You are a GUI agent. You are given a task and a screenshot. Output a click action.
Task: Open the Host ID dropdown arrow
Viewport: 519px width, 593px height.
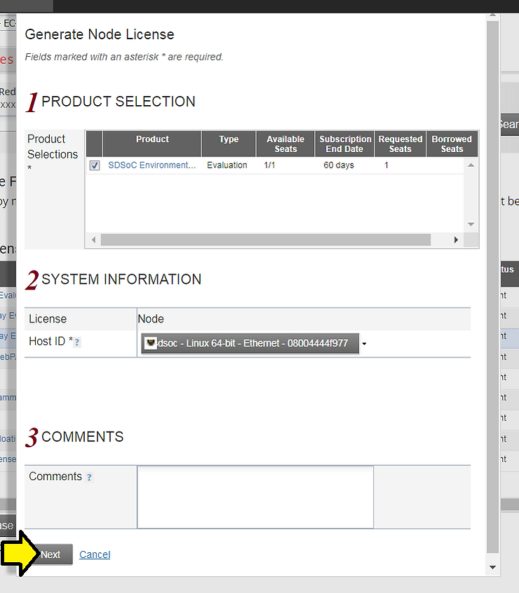pos(365,344)
